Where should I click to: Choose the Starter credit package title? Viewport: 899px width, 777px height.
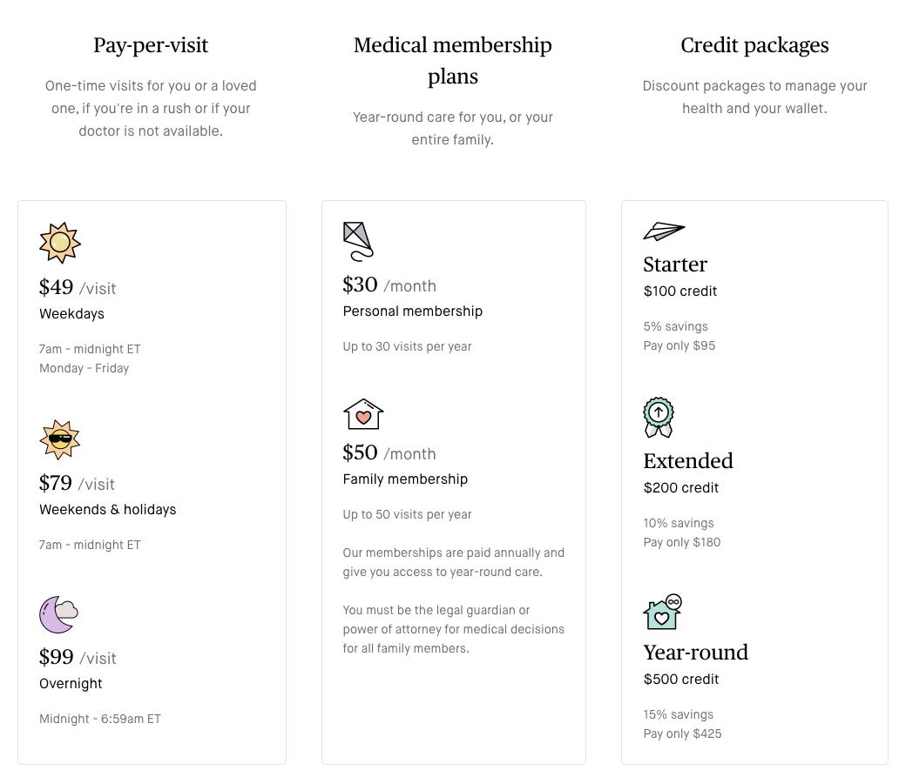[x=675, y=265]
